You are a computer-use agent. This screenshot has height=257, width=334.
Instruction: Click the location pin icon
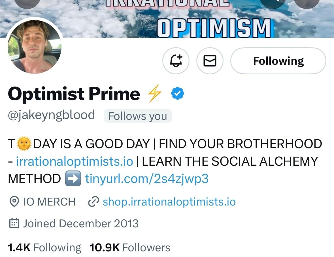click(13, 202)
